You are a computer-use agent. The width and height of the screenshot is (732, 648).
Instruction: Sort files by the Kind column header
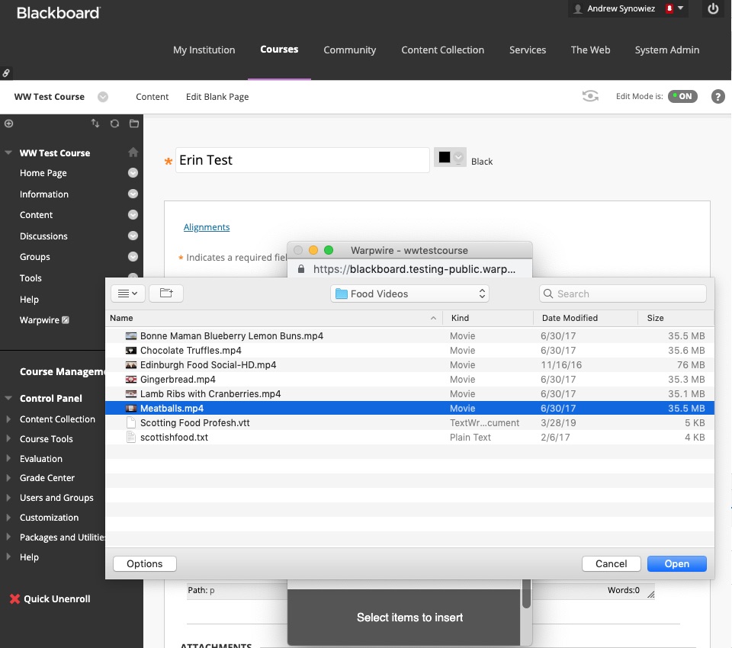tap(488, 318)
